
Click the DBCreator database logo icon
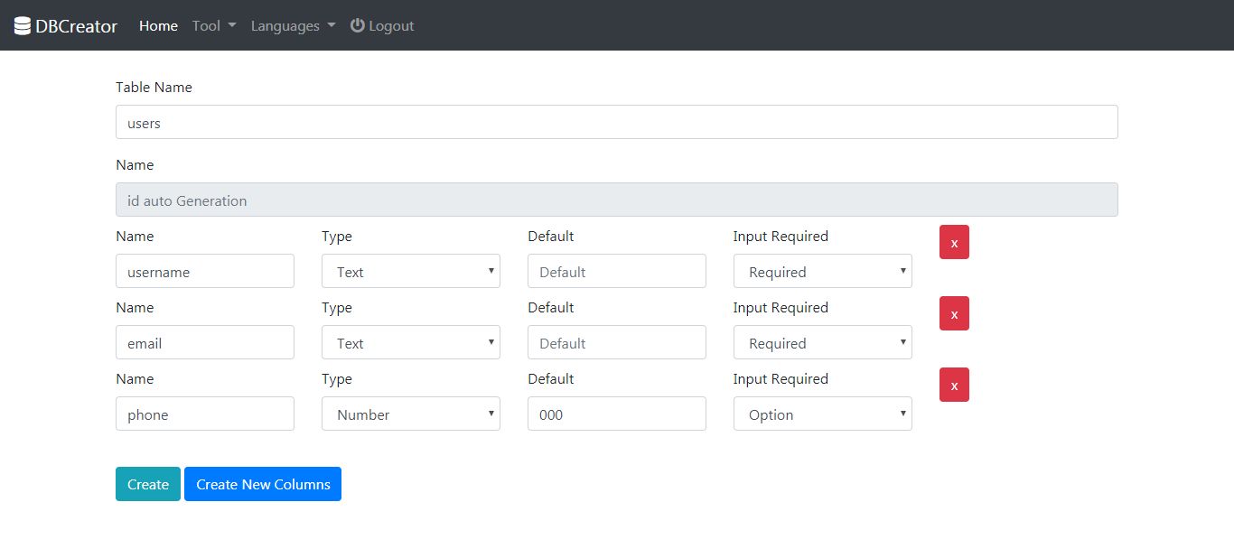tap(23, 26)
